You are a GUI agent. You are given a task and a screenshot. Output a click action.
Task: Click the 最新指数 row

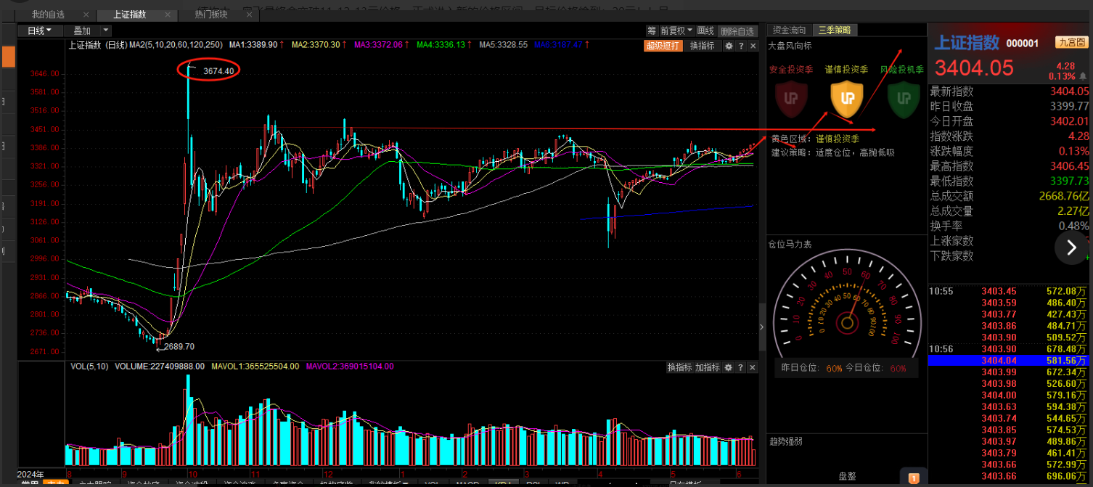pyautogui.click(x=1010, y=91)
